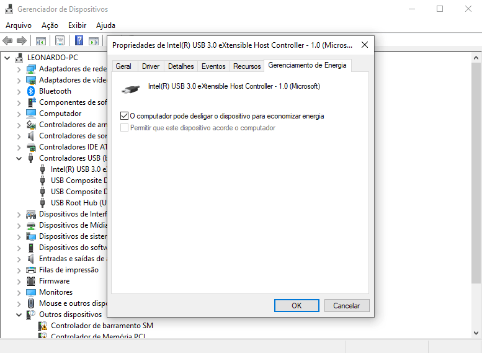Close the Propriedades dialog with X
Screen dimensions: 482x353
coord(365,45)
